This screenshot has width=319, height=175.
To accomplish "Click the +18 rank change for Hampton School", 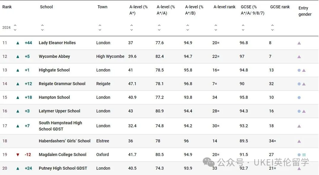I will [x=28, y=98].
